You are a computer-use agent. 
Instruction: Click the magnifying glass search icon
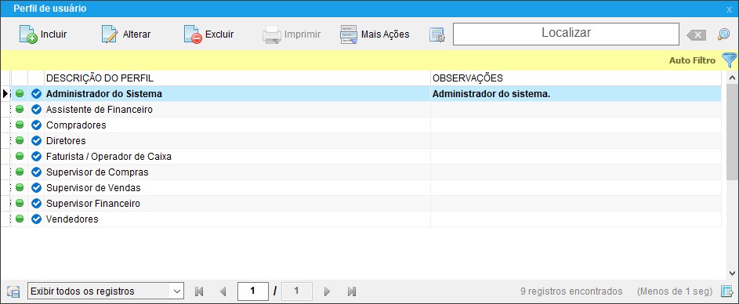click(723, 34)
